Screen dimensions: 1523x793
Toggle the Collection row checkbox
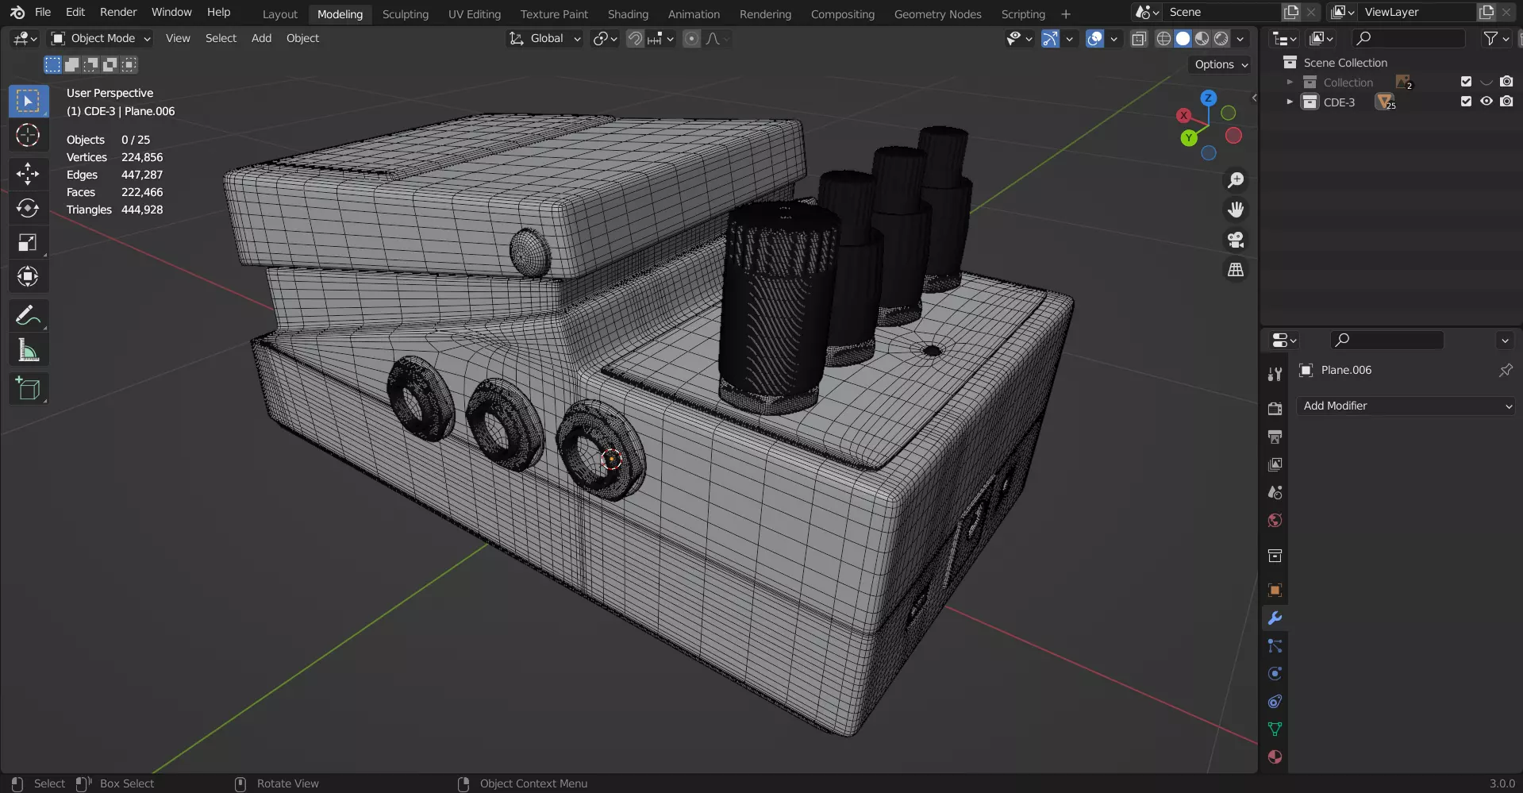click(x=1466, y=82)
